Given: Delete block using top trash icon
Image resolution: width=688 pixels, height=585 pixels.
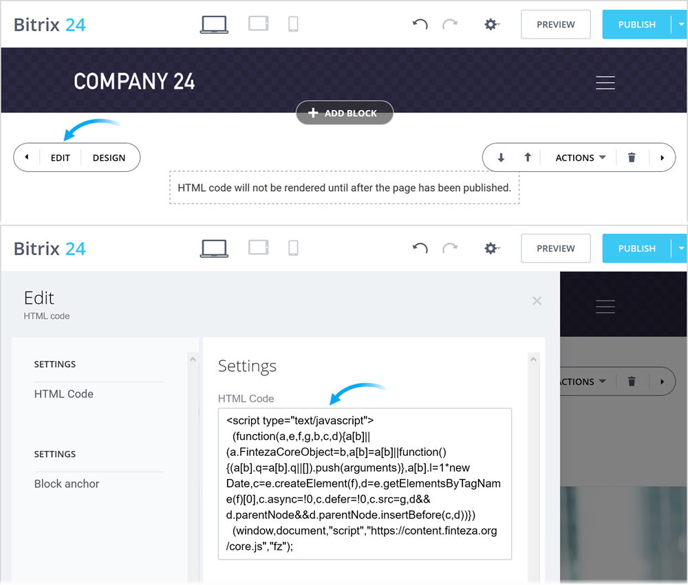Looking at the screenshot, I should click(632, 157).
